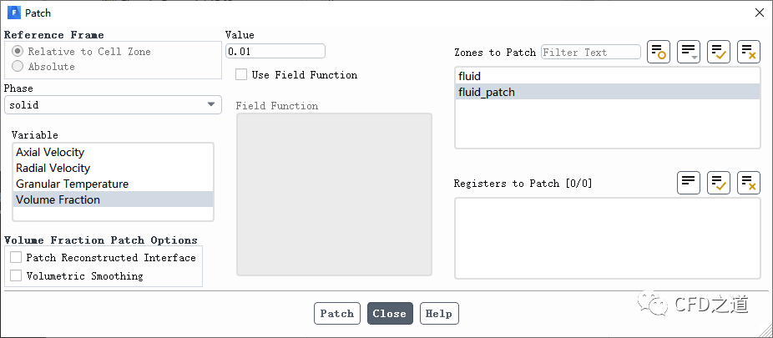Screen dimensions: 773x338
Task: Choose the fluid zone to patch
Action: coord(469,76)
